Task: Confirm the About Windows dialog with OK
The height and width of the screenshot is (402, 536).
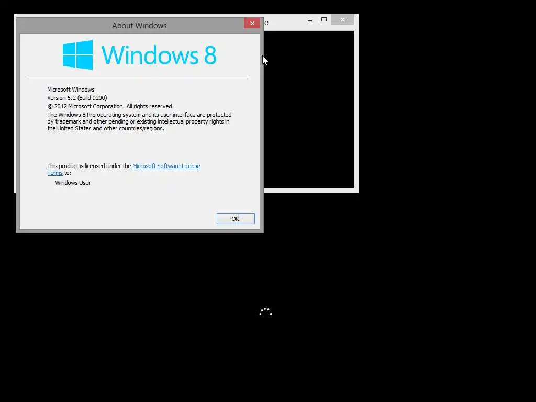Action: coord(236,218)
